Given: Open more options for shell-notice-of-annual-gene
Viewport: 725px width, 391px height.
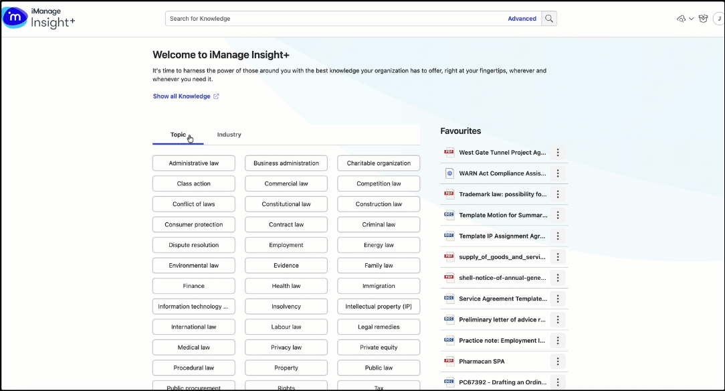Looking at the screenshot, I should click(558, 278).
